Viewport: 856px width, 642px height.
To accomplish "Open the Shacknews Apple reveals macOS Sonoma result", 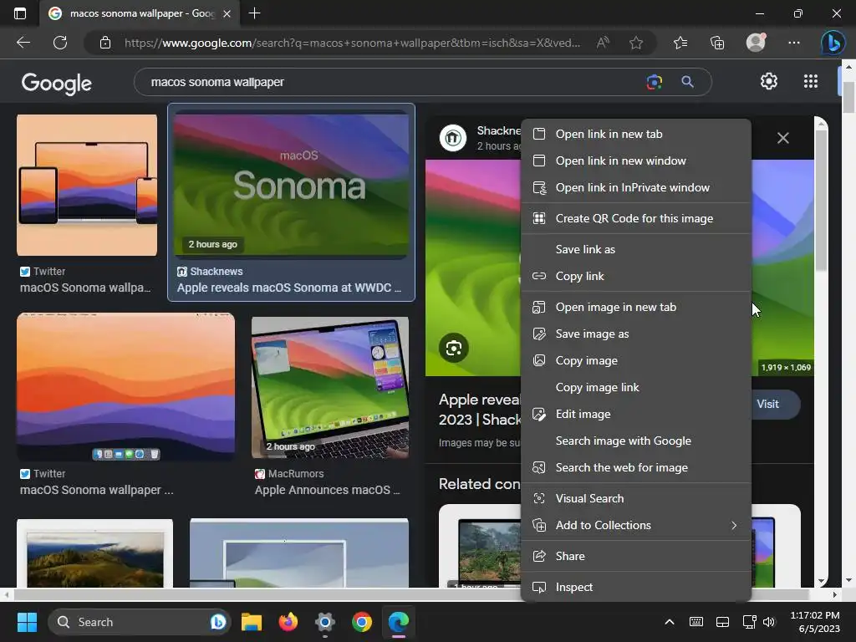I will pyautogui.click(x=288, y=288).
